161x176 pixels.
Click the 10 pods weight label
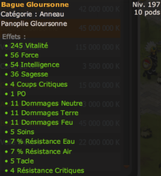coord(147,12)
